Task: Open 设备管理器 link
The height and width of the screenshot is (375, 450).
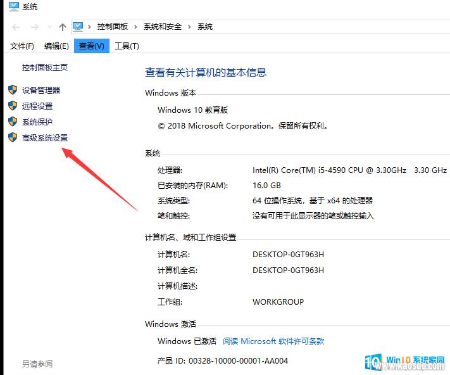Action: click(x=41, y=91)
